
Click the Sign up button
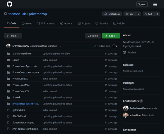142,4
